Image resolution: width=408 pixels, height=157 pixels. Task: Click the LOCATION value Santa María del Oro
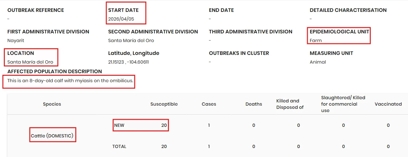[30, 62]
